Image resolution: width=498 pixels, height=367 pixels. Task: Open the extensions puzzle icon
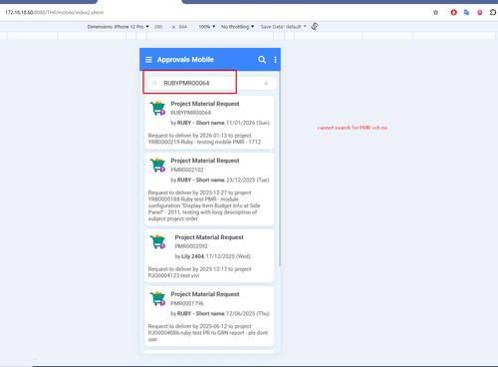pos(493,12)
